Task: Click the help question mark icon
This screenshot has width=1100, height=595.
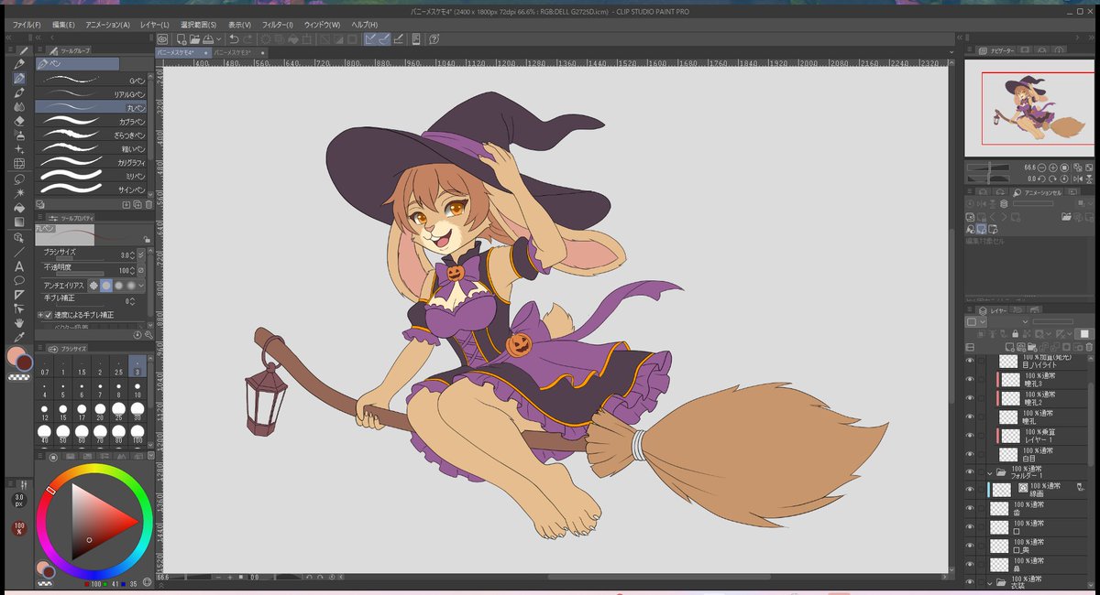Action: click(434, 39)
